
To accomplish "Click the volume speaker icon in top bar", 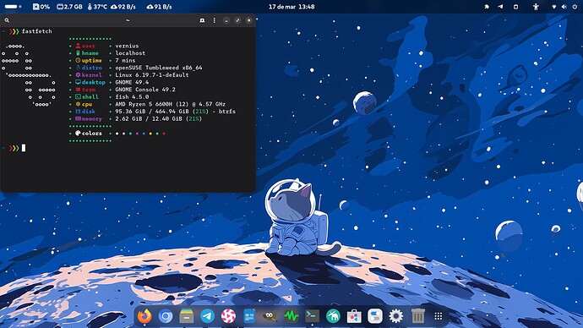I will click(x=564, y=7).
